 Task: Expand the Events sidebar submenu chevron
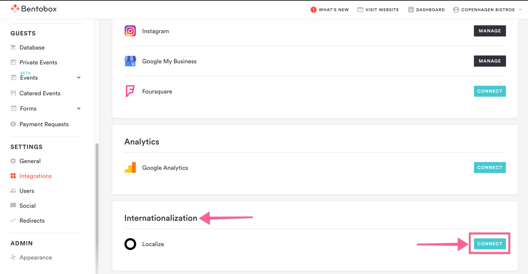coord(79,78)
